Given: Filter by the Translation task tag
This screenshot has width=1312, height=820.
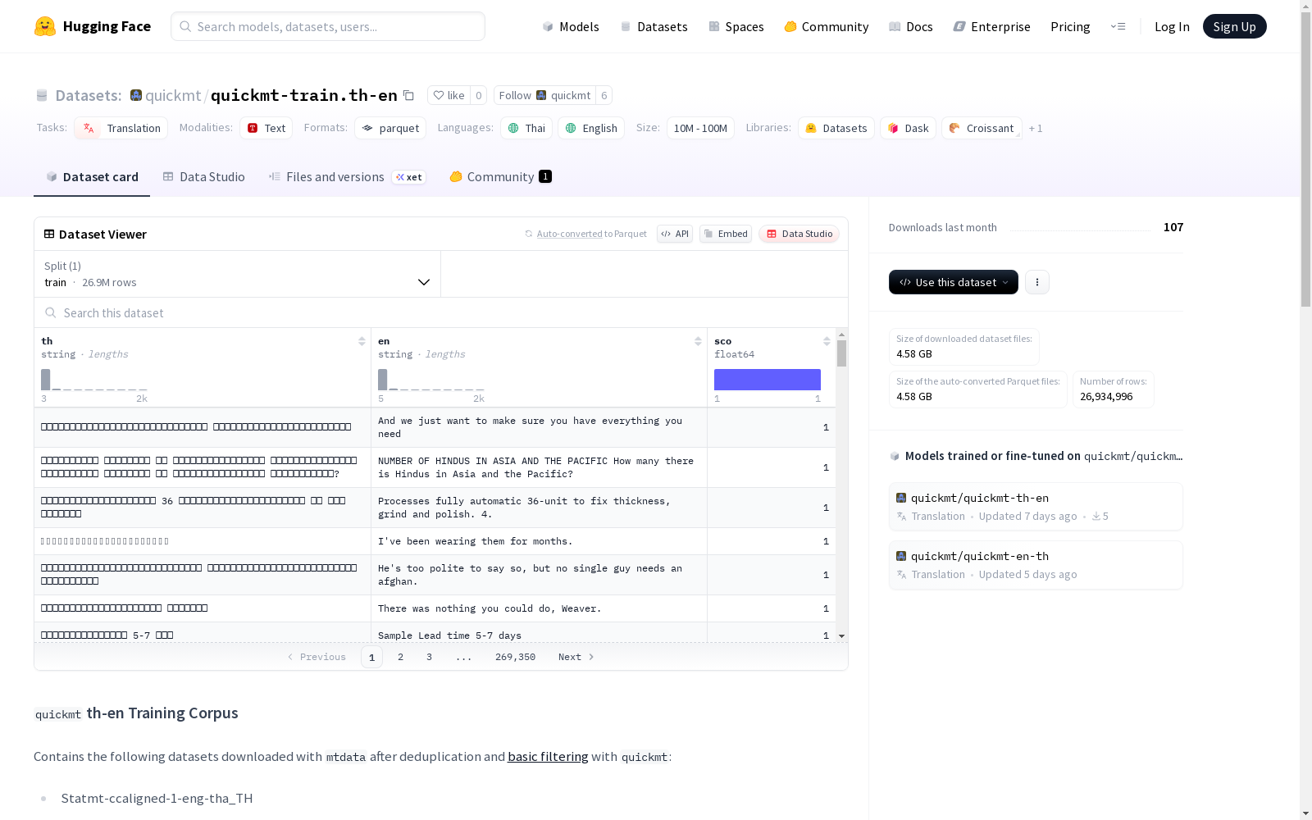Looking at the screenshot, I should pyautogui.click(x=121, y=128).
